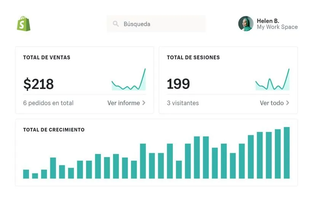Click the Total de ventas sparkline chart

tap(129, 79)
